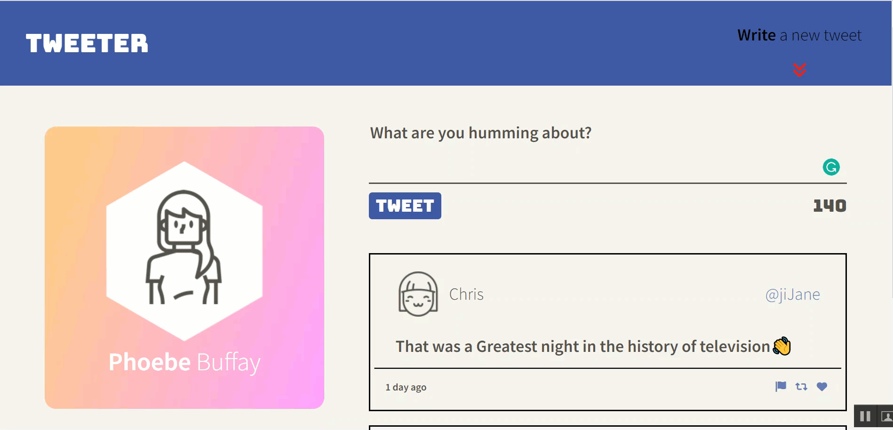Click the 140 character counter
This screenshot has width=893, height=430.
[830, 206]
